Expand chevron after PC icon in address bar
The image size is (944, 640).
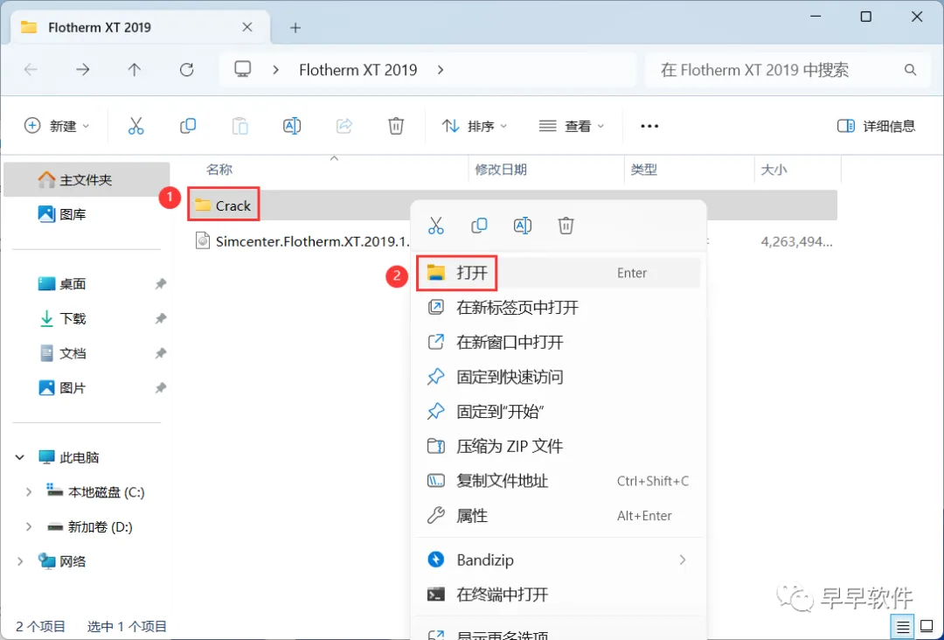tap(275, 70)
